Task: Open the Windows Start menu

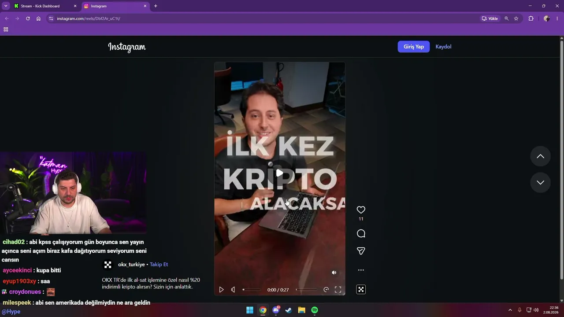Action: click(250, 310)
